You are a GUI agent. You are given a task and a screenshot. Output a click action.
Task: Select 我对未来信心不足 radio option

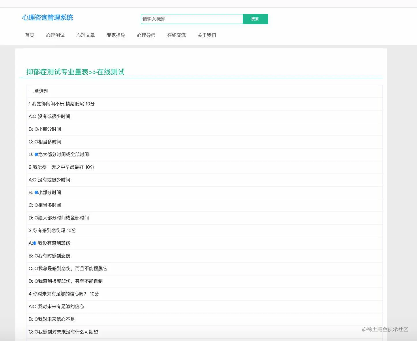point(36,319)
